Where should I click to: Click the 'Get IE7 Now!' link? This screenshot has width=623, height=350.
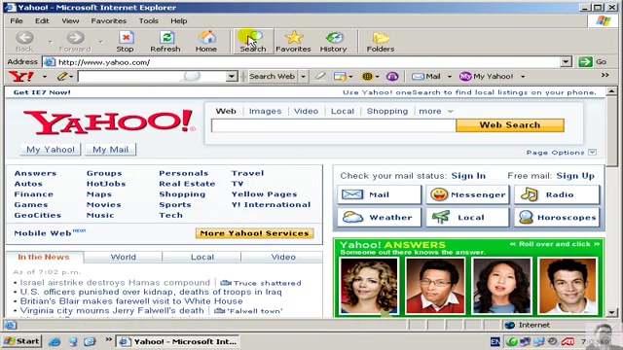tap(42, 92)
